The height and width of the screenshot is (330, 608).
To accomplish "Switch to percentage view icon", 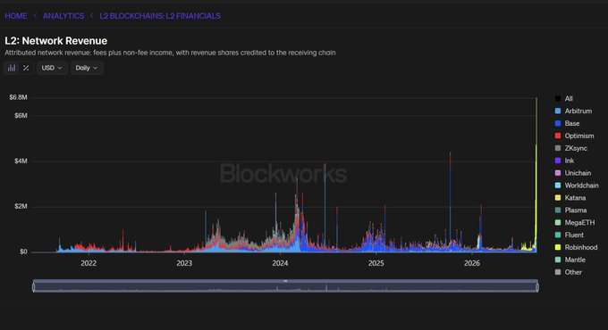I will (x=26, y=68).
